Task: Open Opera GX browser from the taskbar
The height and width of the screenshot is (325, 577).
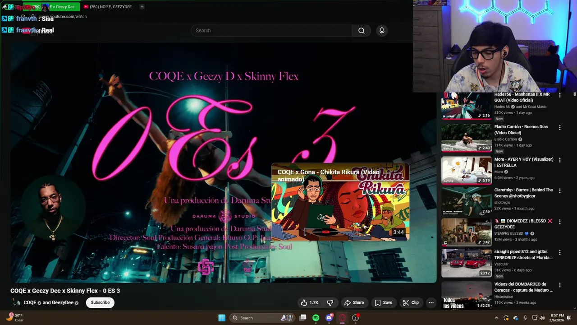Action: [x=342, y=318]
